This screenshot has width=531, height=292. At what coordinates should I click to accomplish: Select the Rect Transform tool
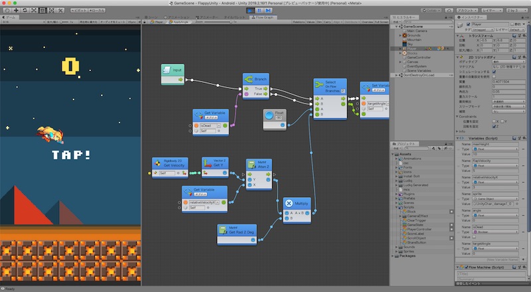[x=42, y=11]
